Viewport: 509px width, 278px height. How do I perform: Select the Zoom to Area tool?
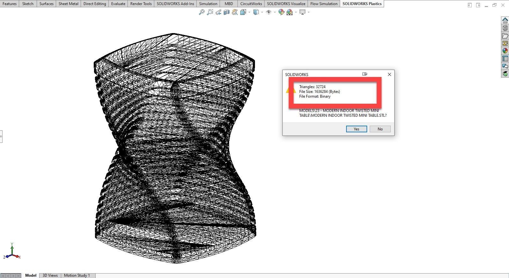pos(210,12)
